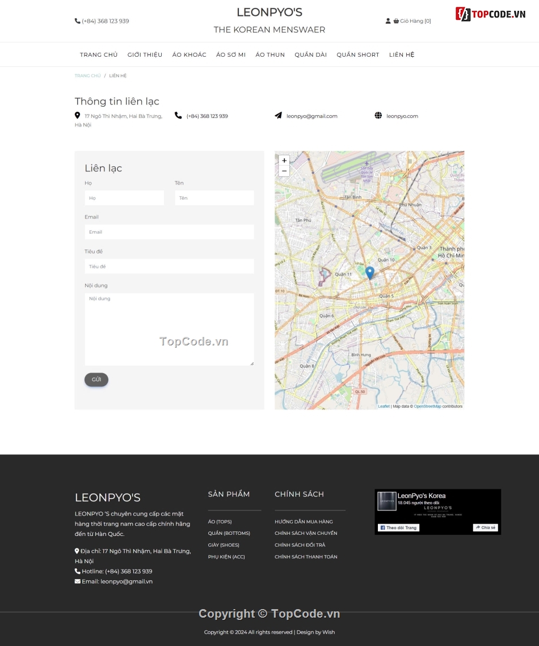Click the location pin icon beside address
The image size is (539, 646).
[78, 115]
